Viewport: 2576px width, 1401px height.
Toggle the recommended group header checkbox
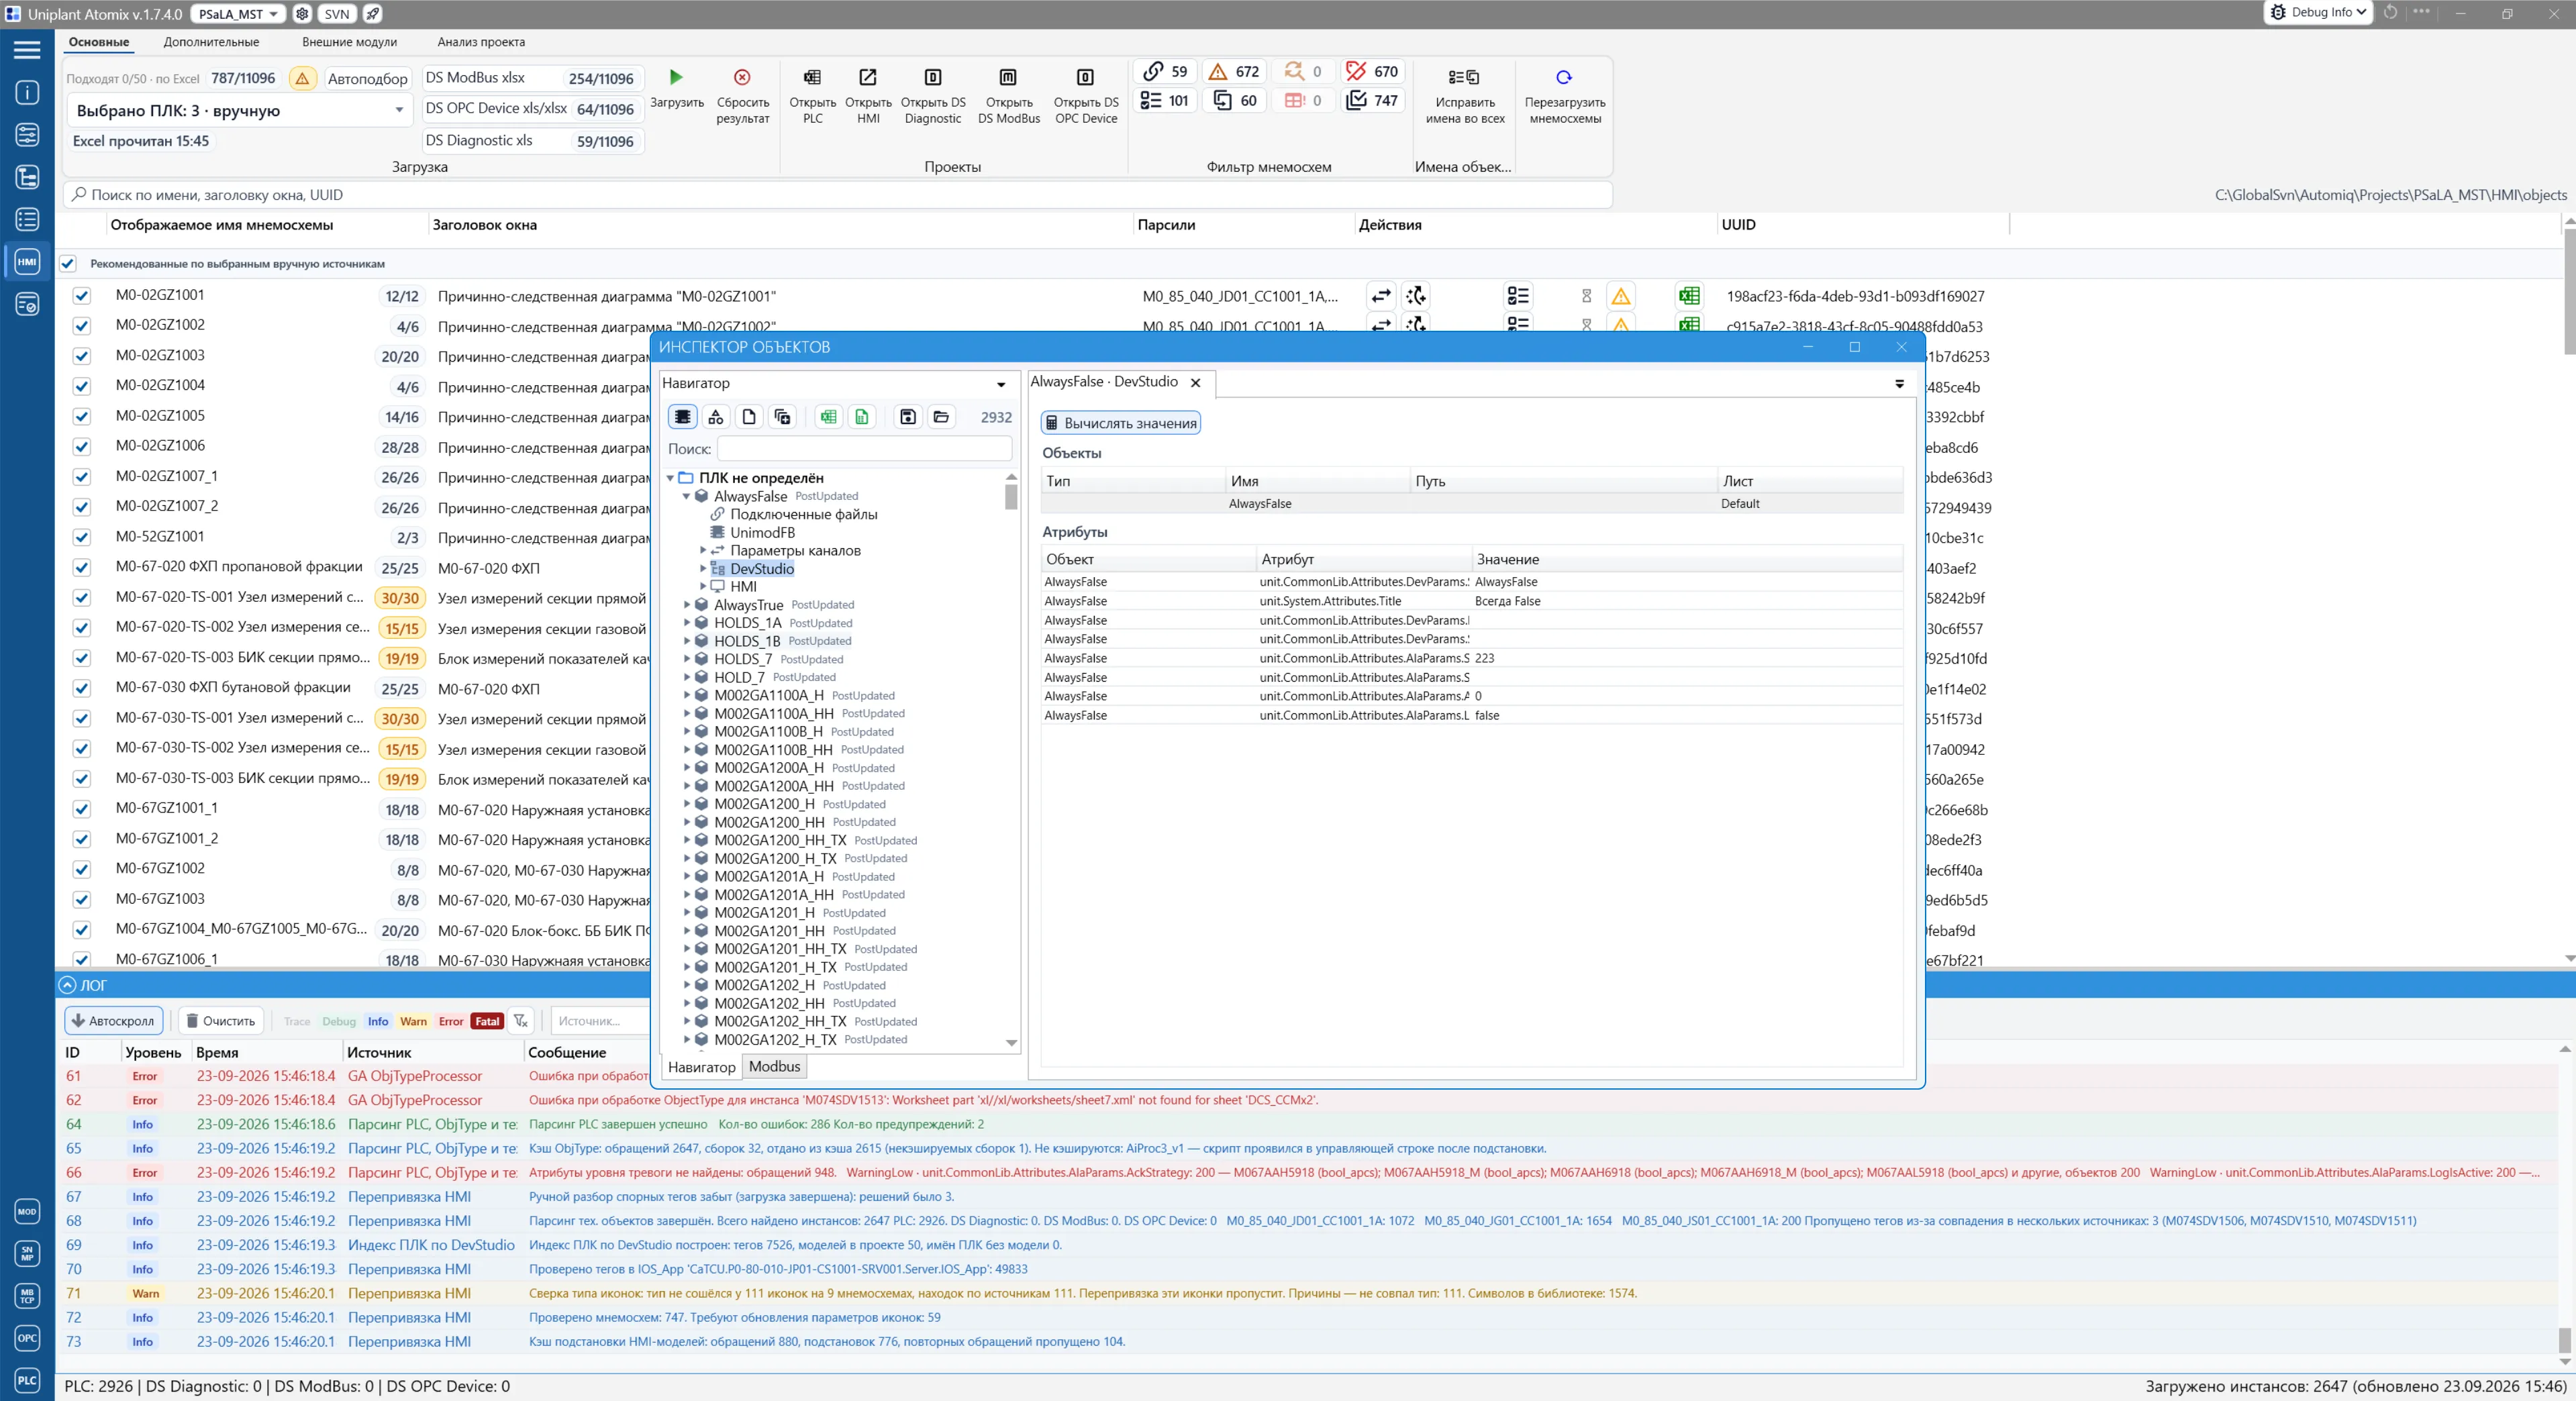pos(68,264)
